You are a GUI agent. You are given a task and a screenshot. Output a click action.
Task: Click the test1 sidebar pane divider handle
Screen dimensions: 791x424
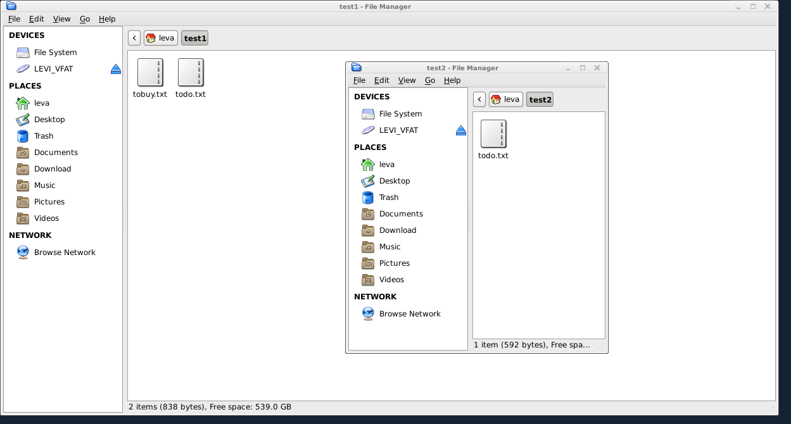click(x=125, y=219)
